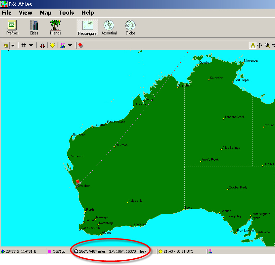Image resolution: width=275 pixels, height=265 pixels.
Task: Click the callsign label icon on the left toolbar
Action: click(x=6, y=45)
